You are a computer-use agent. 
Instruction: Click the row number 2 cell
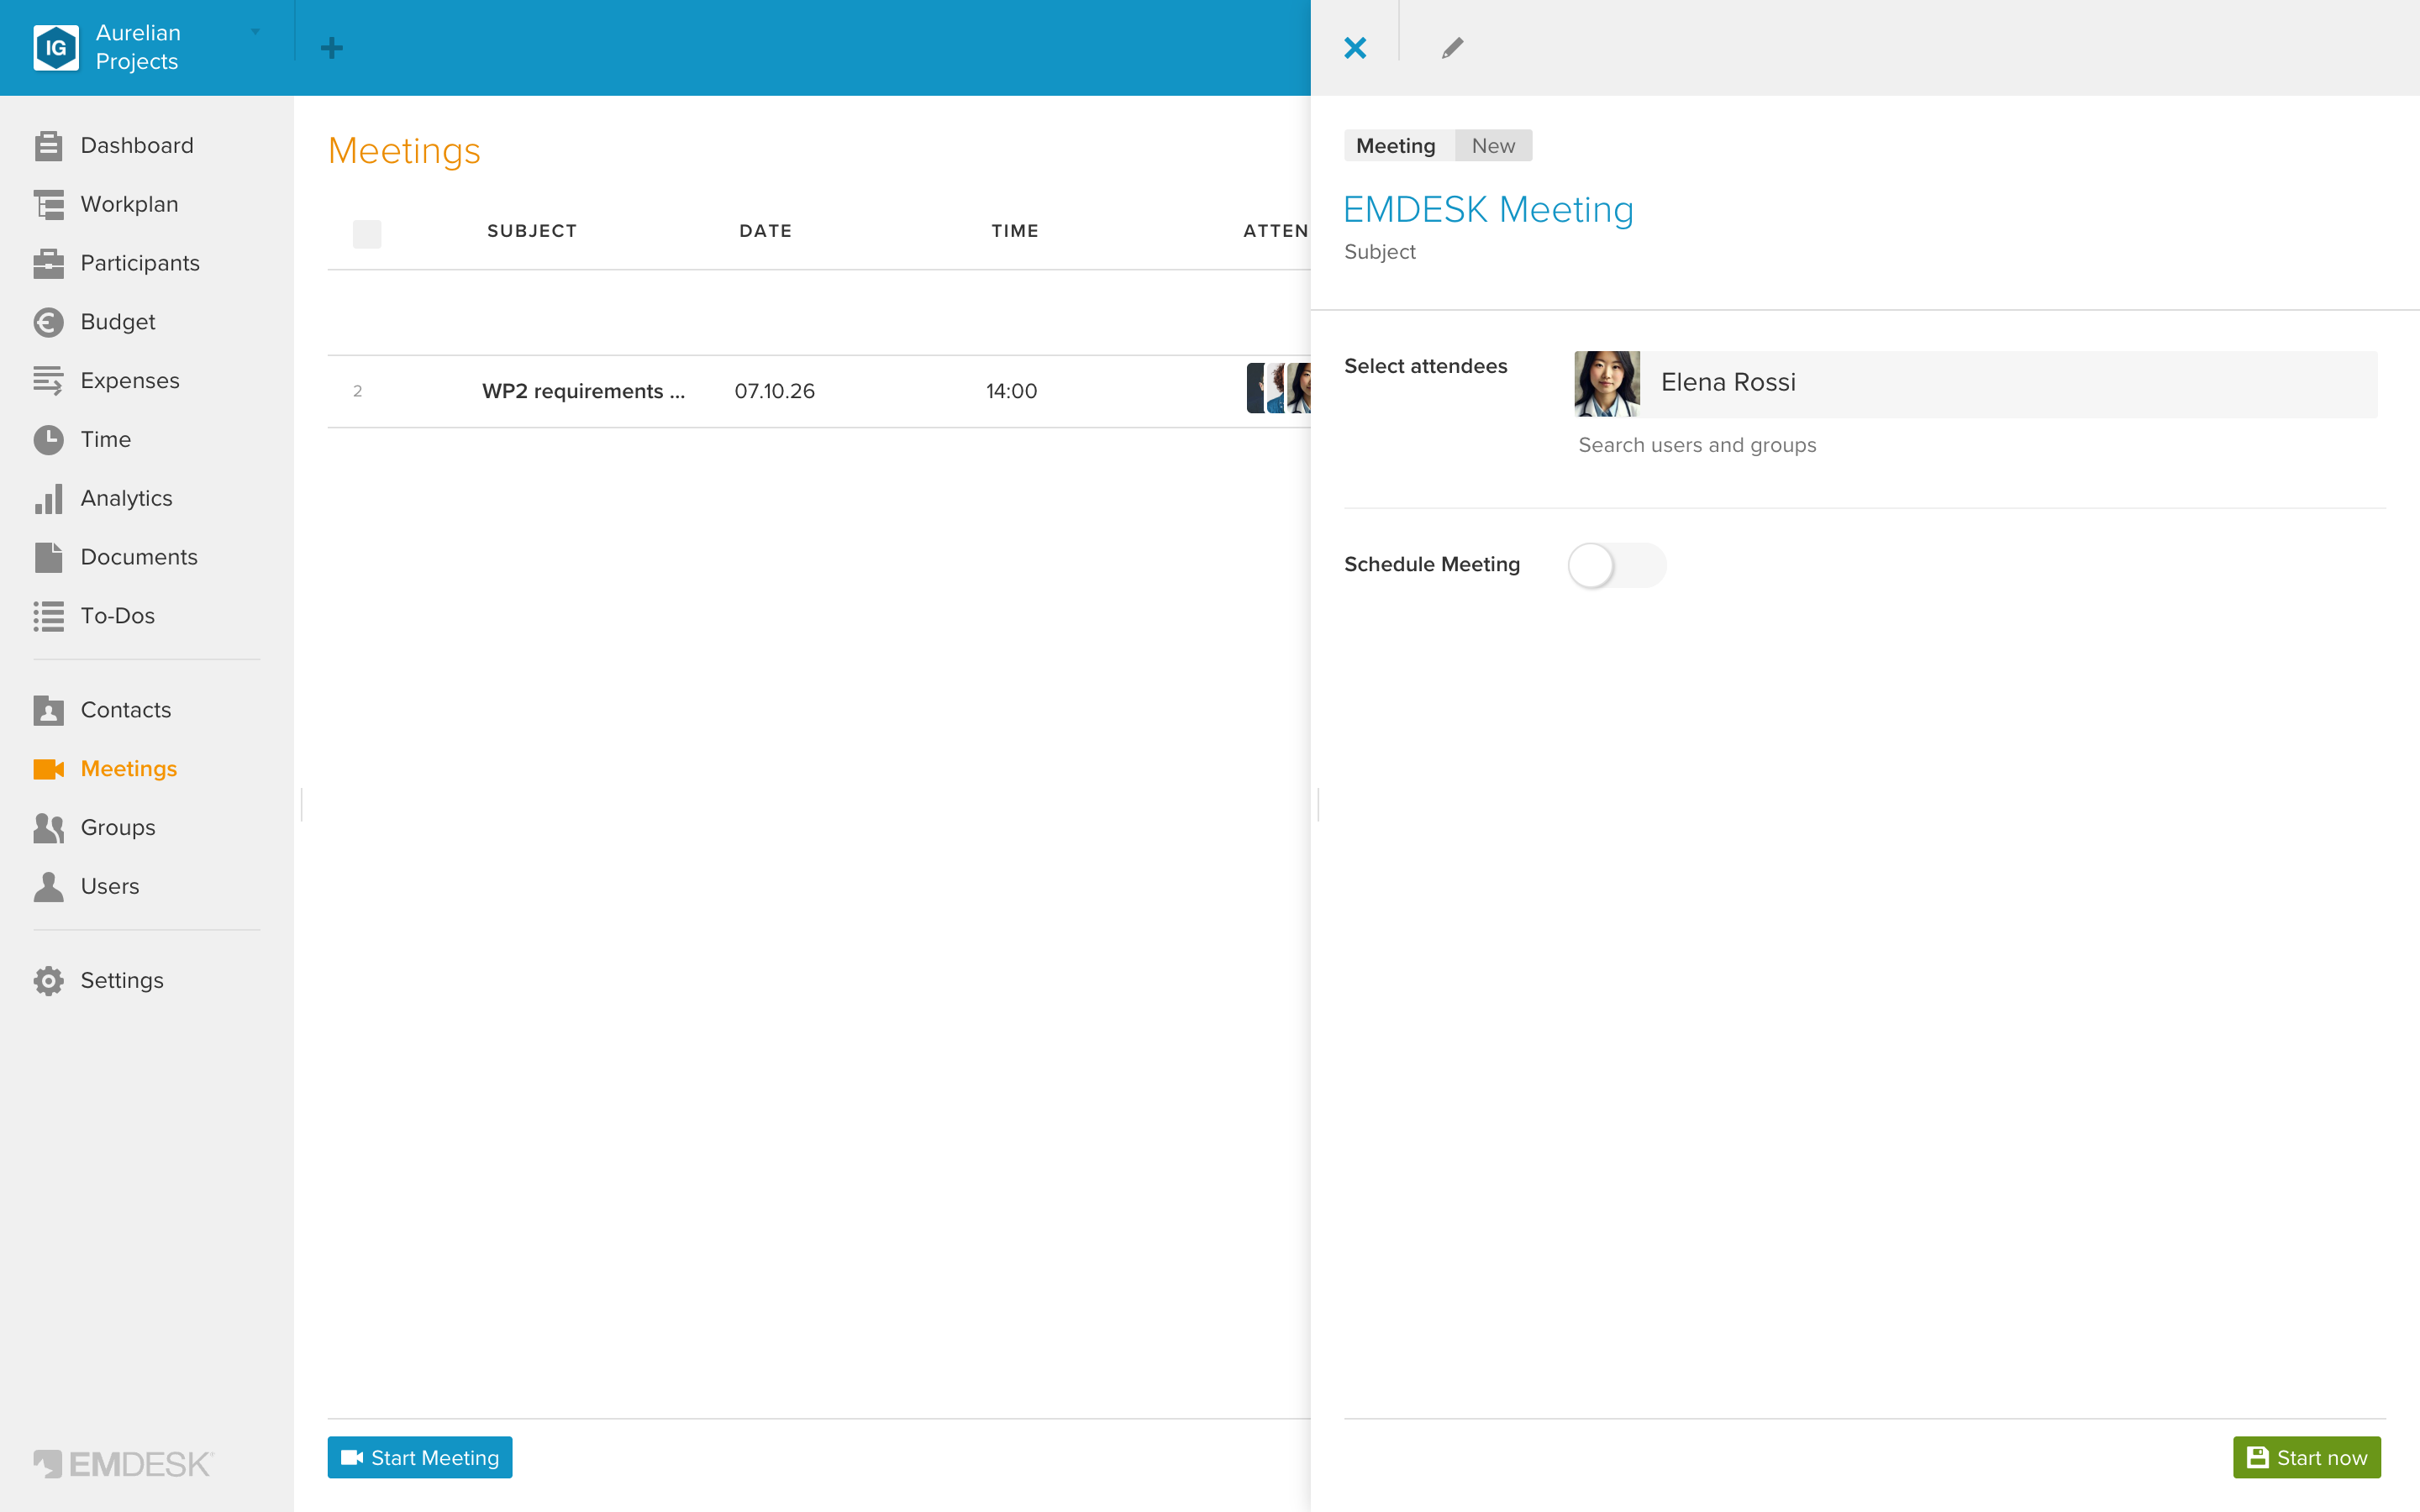(357, 391)
